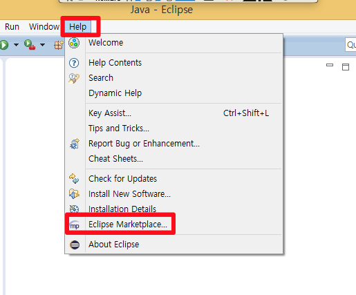Choose Install New Software
This screenshot has height=295, width=356.
pyautogui.click(x=174, y=194)
